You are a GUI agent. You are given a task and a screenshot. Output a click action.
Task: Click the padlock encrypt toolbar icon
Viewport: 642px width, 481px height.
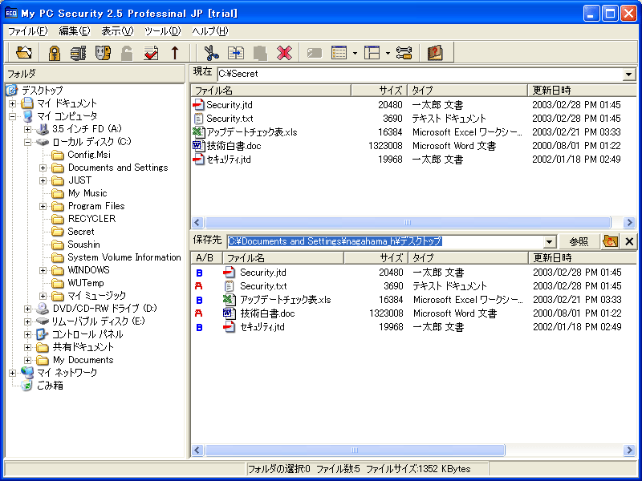point(54,53)
